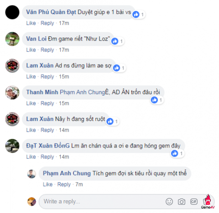Viewport: 219px width, 213px height.
Task: Focus the 'Write a reply...' field
Action: [x=102, y=202]
